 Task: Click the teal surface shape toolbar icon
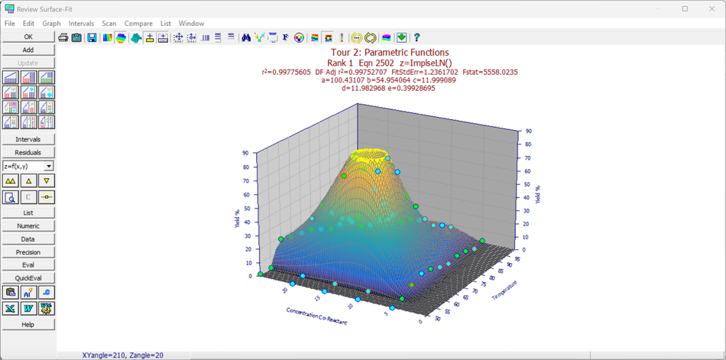coord(136,38)
